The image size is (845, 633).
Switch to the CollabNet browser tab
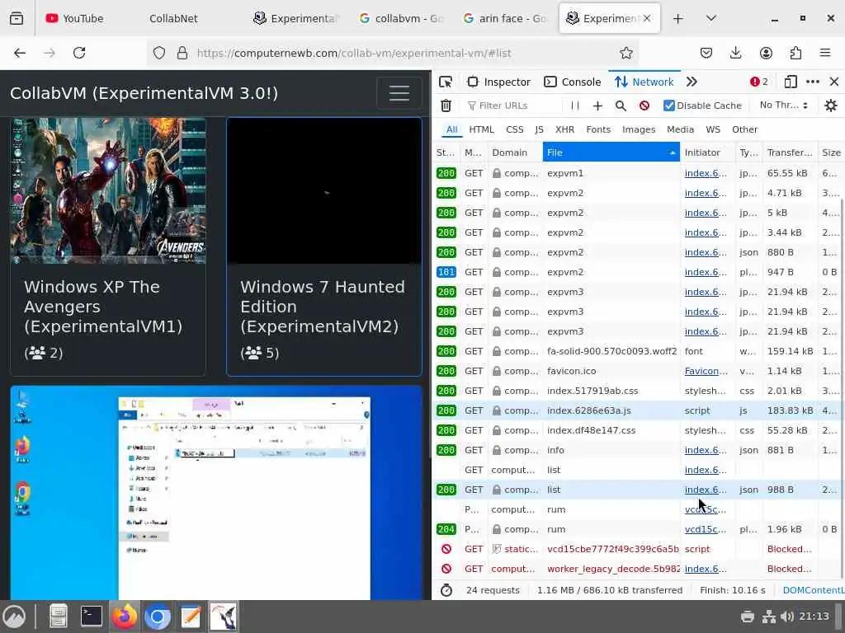(173, 18)
